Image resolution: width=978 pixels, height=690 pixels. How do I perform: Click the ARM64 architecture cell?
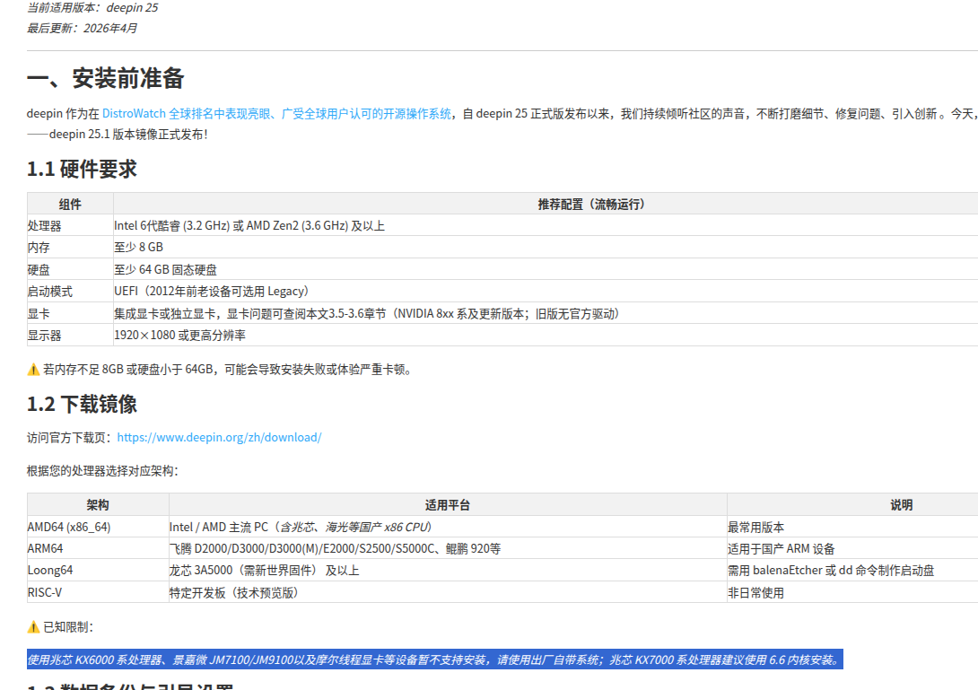[98, 548]
